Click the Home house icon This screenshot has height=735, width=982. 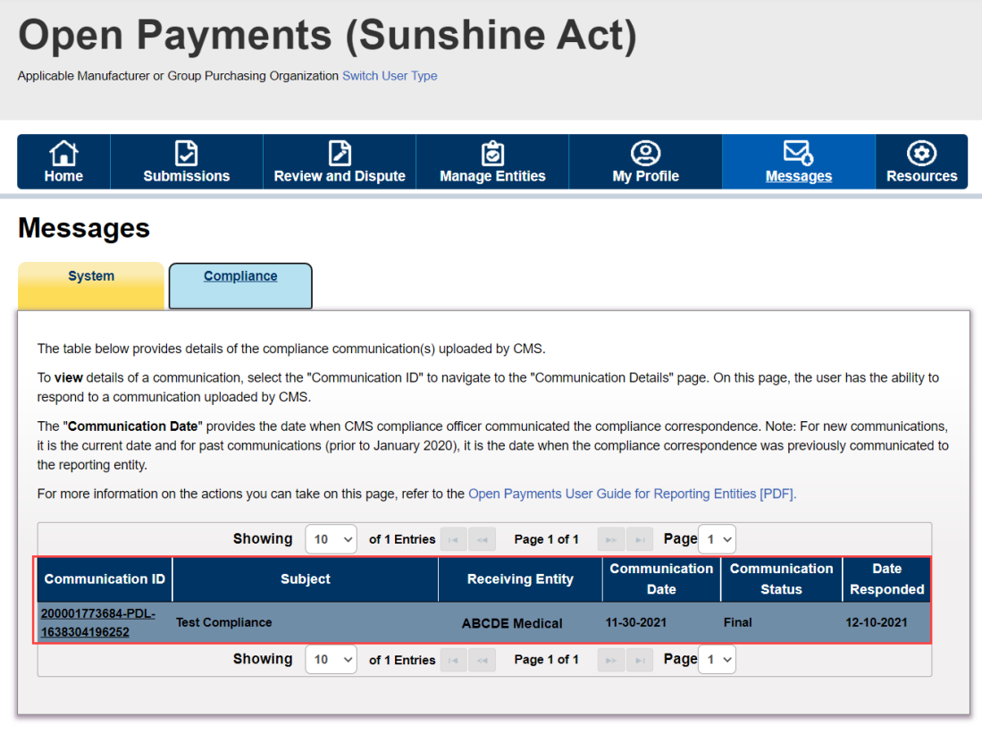pyautogui.click(x=63, y=153)
